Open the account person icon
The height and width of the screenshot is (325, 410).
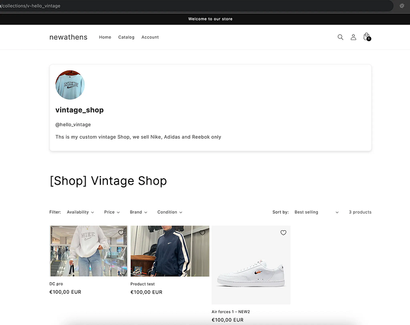click(353, 37)
